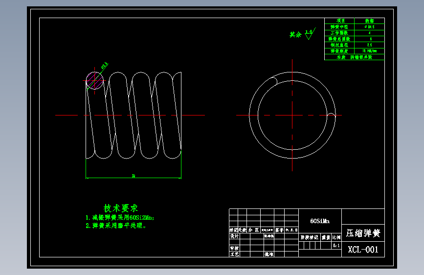Click the 'XCL-001' drawing number
Image resolution: width=424 pixels, height=275 pixels.
pyautogui.click(x=363, y=250)
